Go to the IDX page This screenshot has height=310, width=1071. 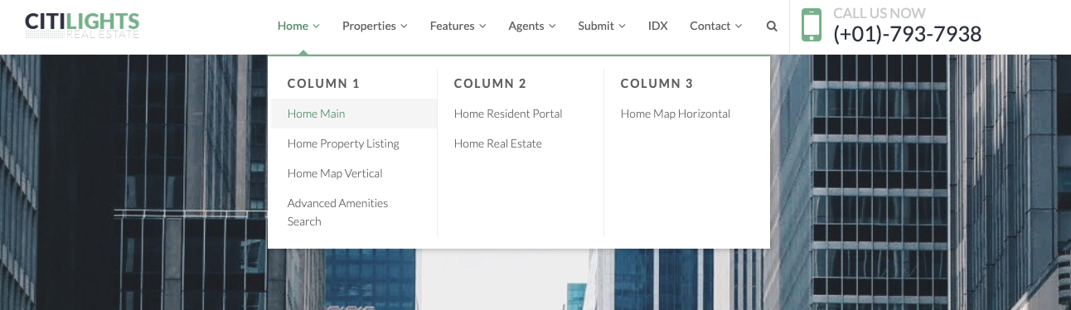[x=658, y=26]
